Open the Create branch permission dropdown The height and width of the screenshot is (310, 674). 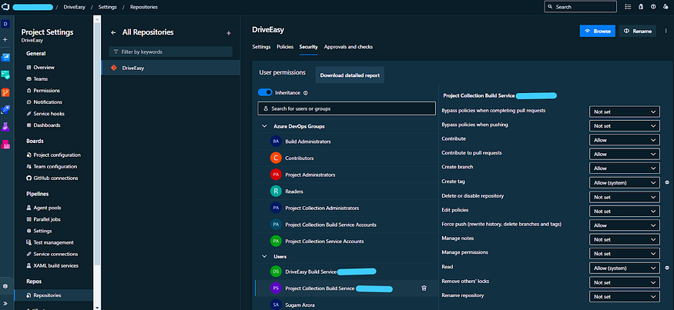[624, 168]
